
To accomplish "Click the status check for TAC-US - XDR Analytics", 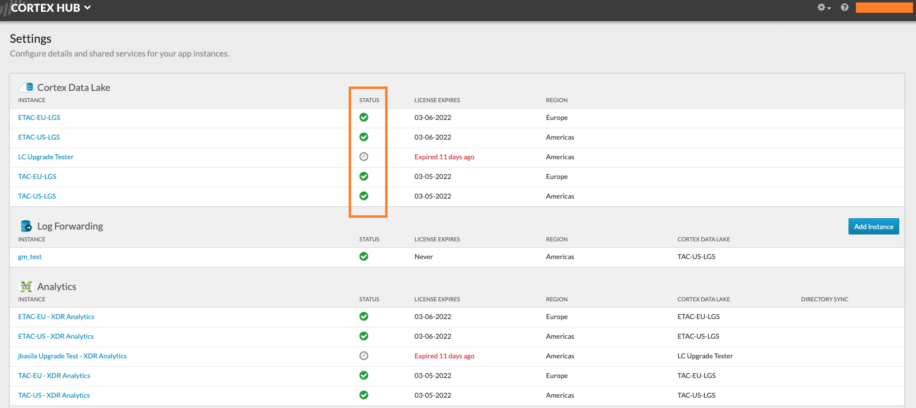I will click(364, 395).
